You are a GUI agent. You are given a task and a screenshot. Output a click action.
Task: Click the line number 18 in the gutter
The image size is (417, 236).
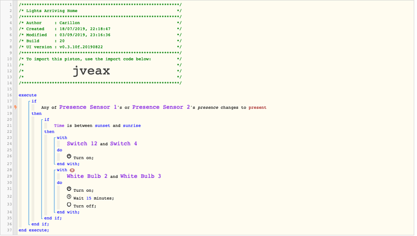click(9, 107)
